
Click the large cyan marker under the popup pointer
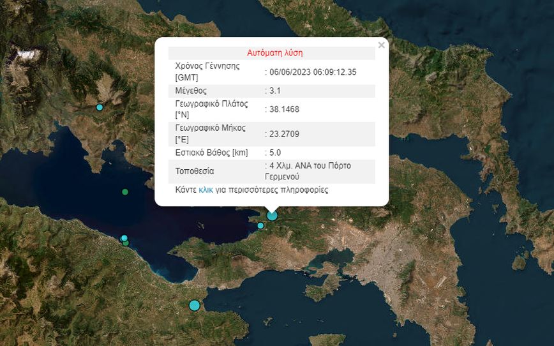pos(272,215)
